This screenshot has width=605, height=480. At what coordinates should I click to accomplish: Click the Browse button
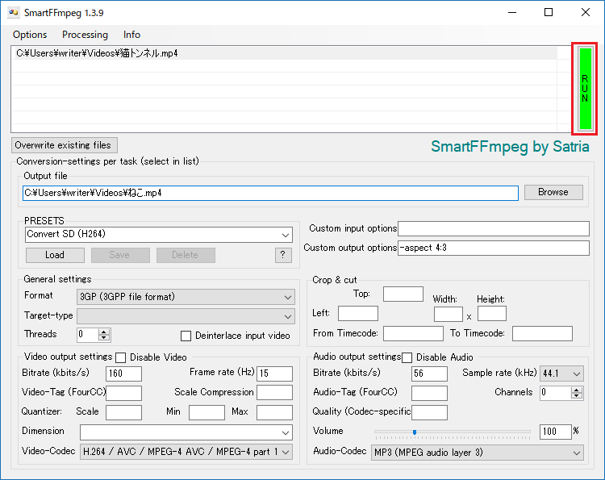(553, 192)
